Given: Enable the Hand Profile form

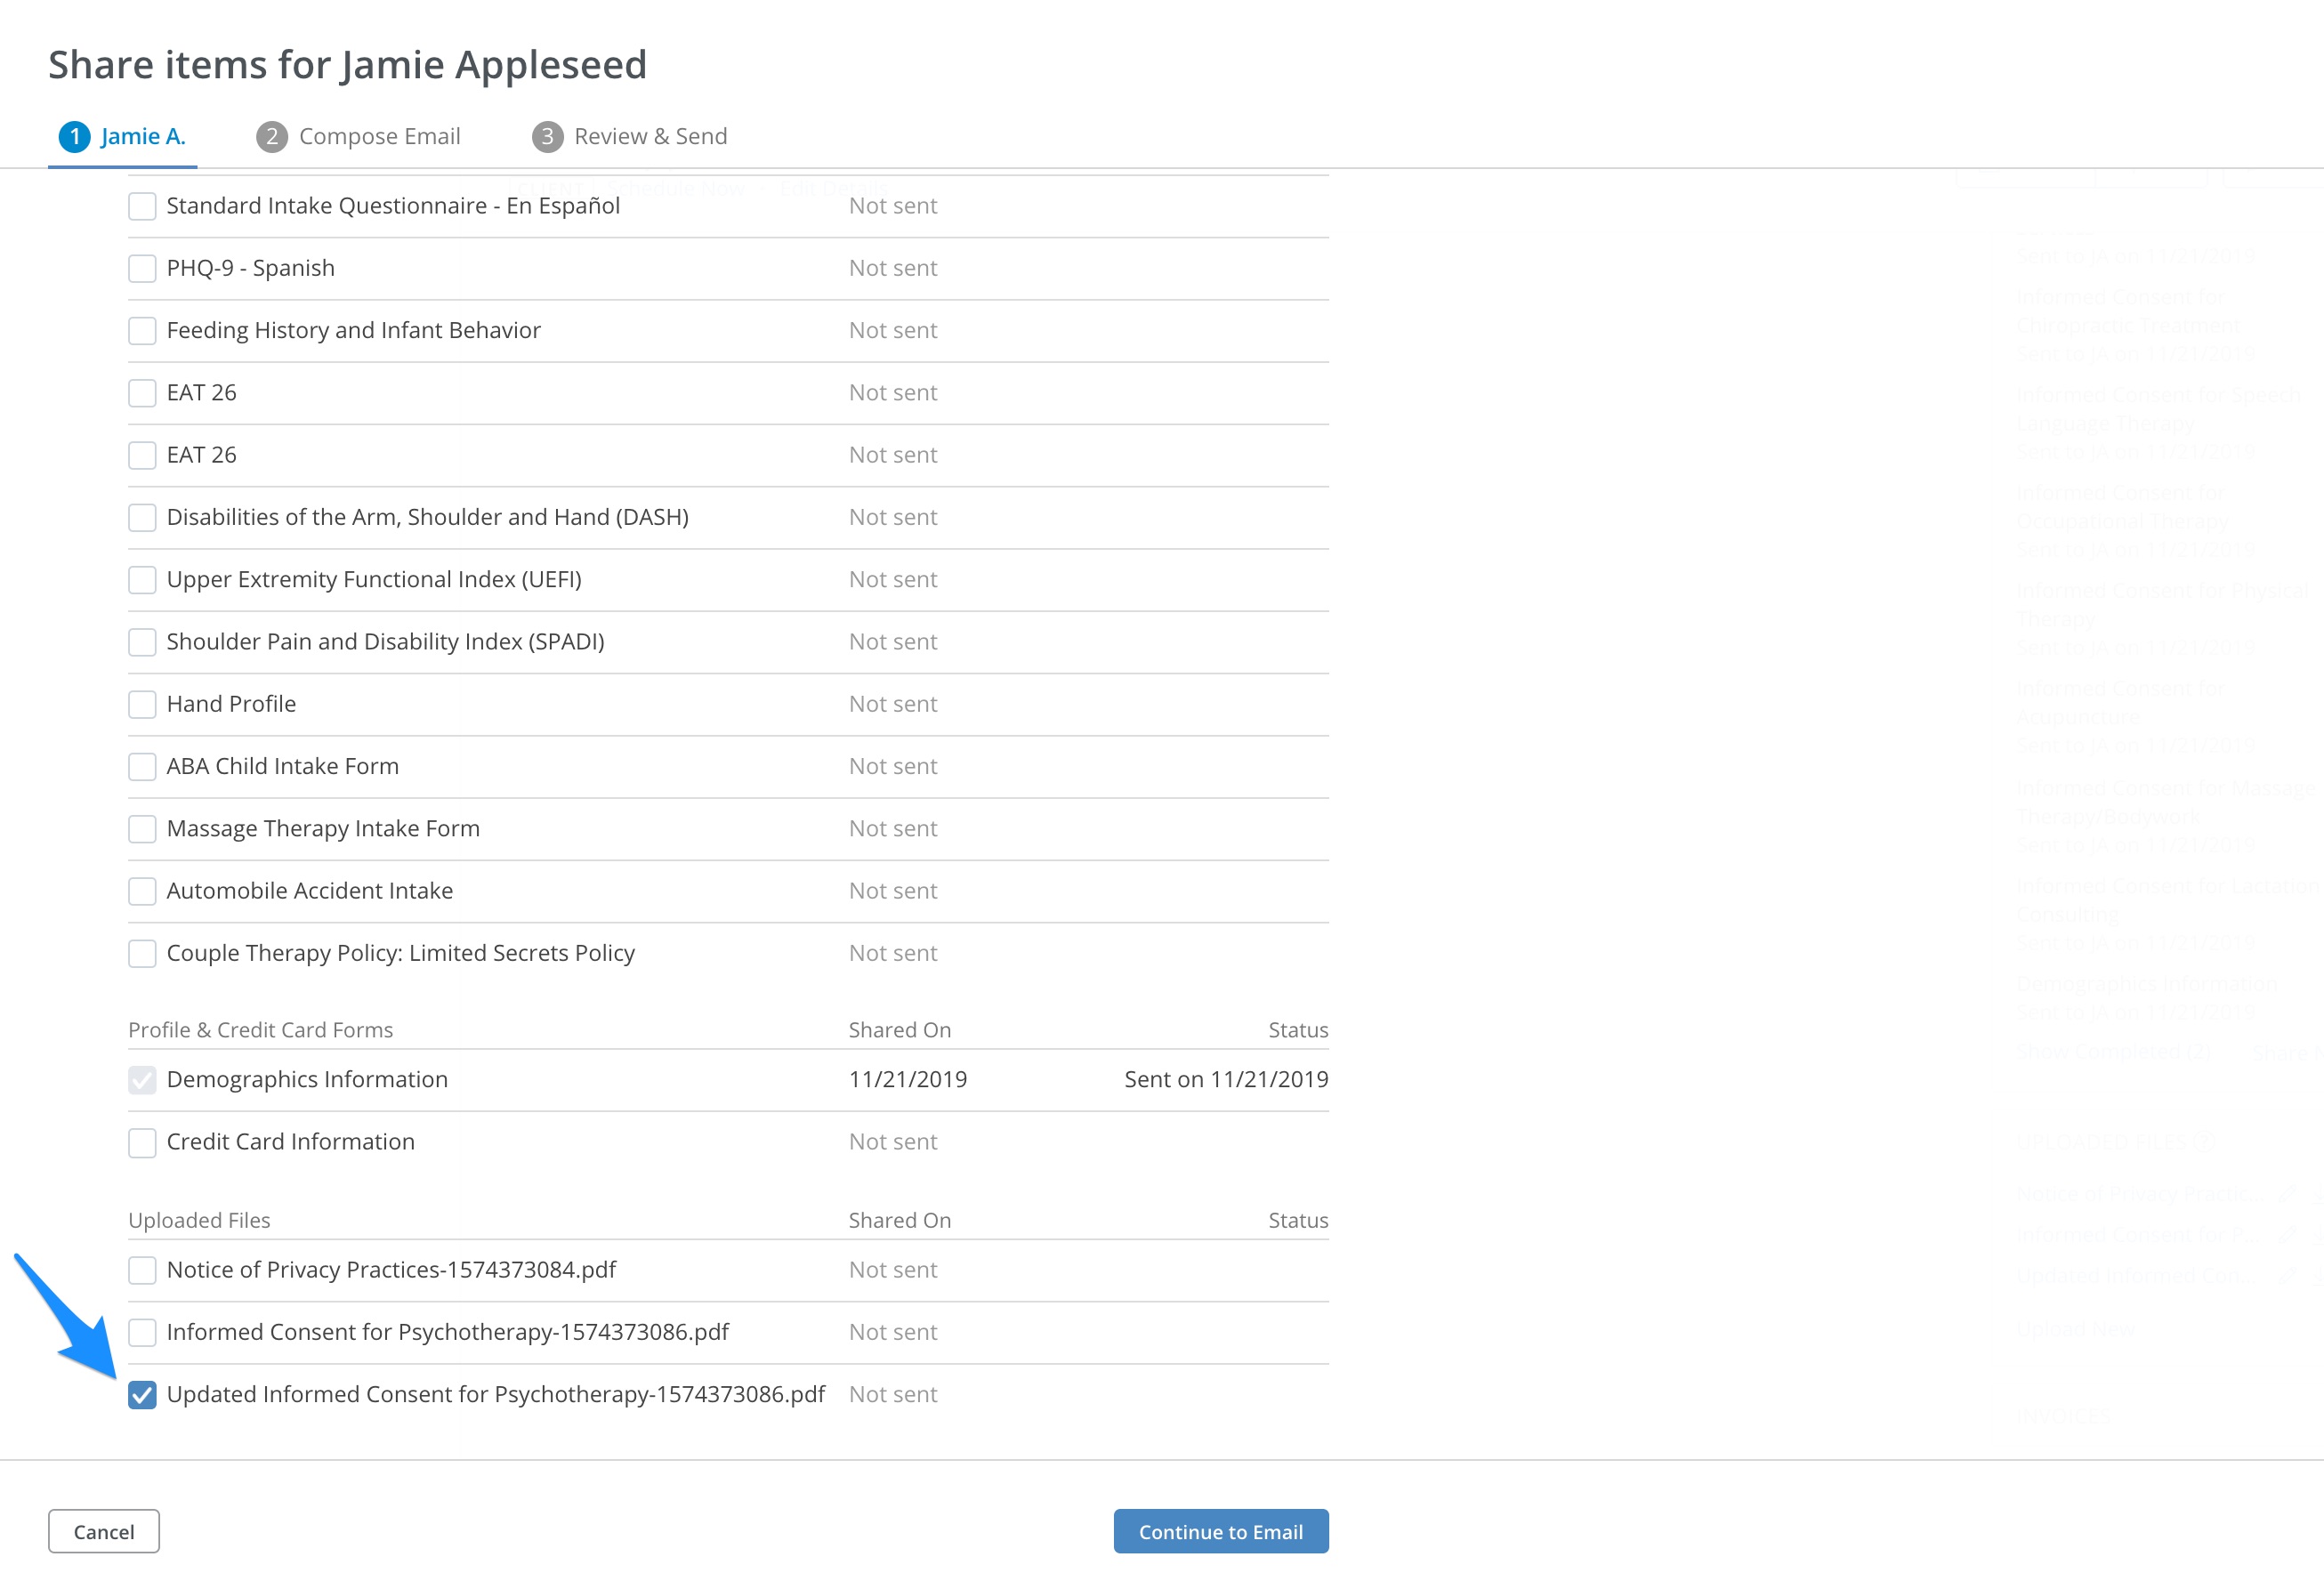Looking at the screenshot, I should click(142, 704).
